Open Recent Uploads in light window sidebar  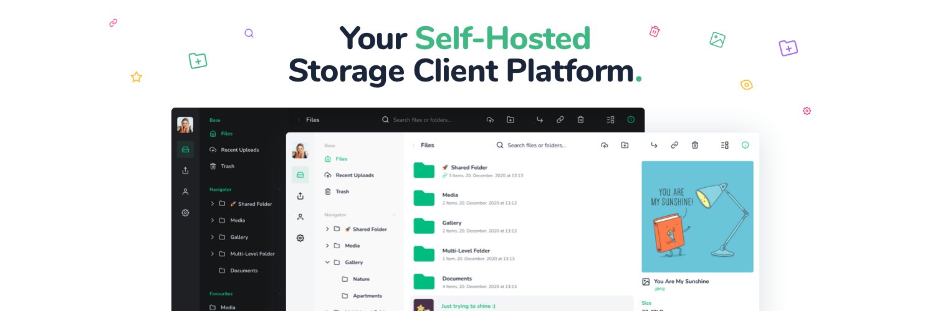(x=349, y=175)
